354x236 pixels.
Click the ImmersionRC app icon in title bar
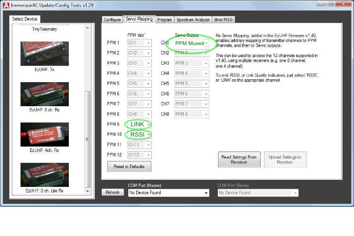(x=5, y=4)
